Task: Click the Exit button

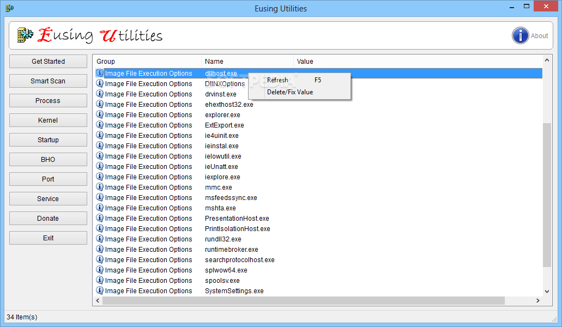Action: pos(48,238)
